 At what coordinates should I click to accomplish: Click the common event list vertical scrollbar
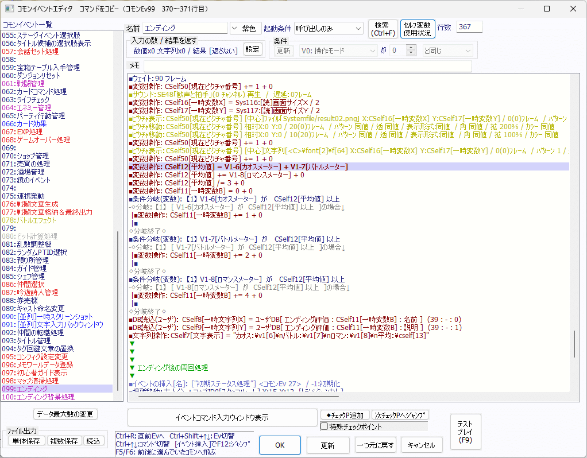tap(118, 310)
